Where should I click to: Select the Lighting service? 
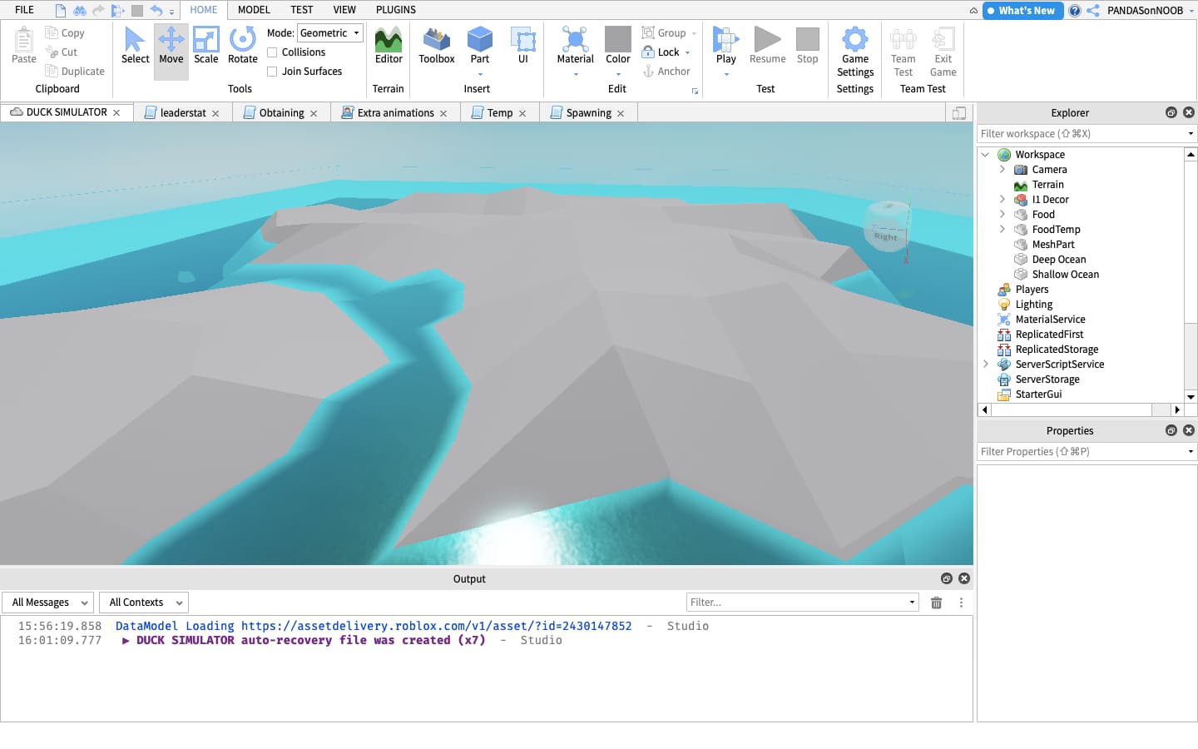(x=1033, y=305)
